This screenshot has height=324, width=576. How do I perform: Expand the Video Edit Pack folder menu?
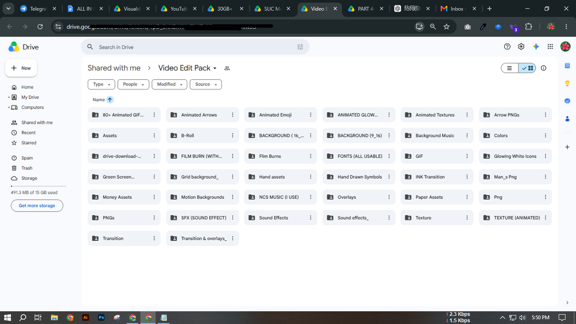point(215,68)
